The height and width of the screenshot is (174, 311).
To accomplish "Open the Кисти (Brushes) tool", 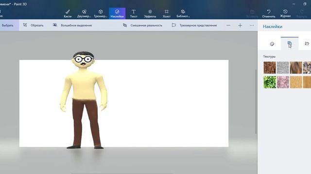I will pyautogui.click(x=68, y=14).
